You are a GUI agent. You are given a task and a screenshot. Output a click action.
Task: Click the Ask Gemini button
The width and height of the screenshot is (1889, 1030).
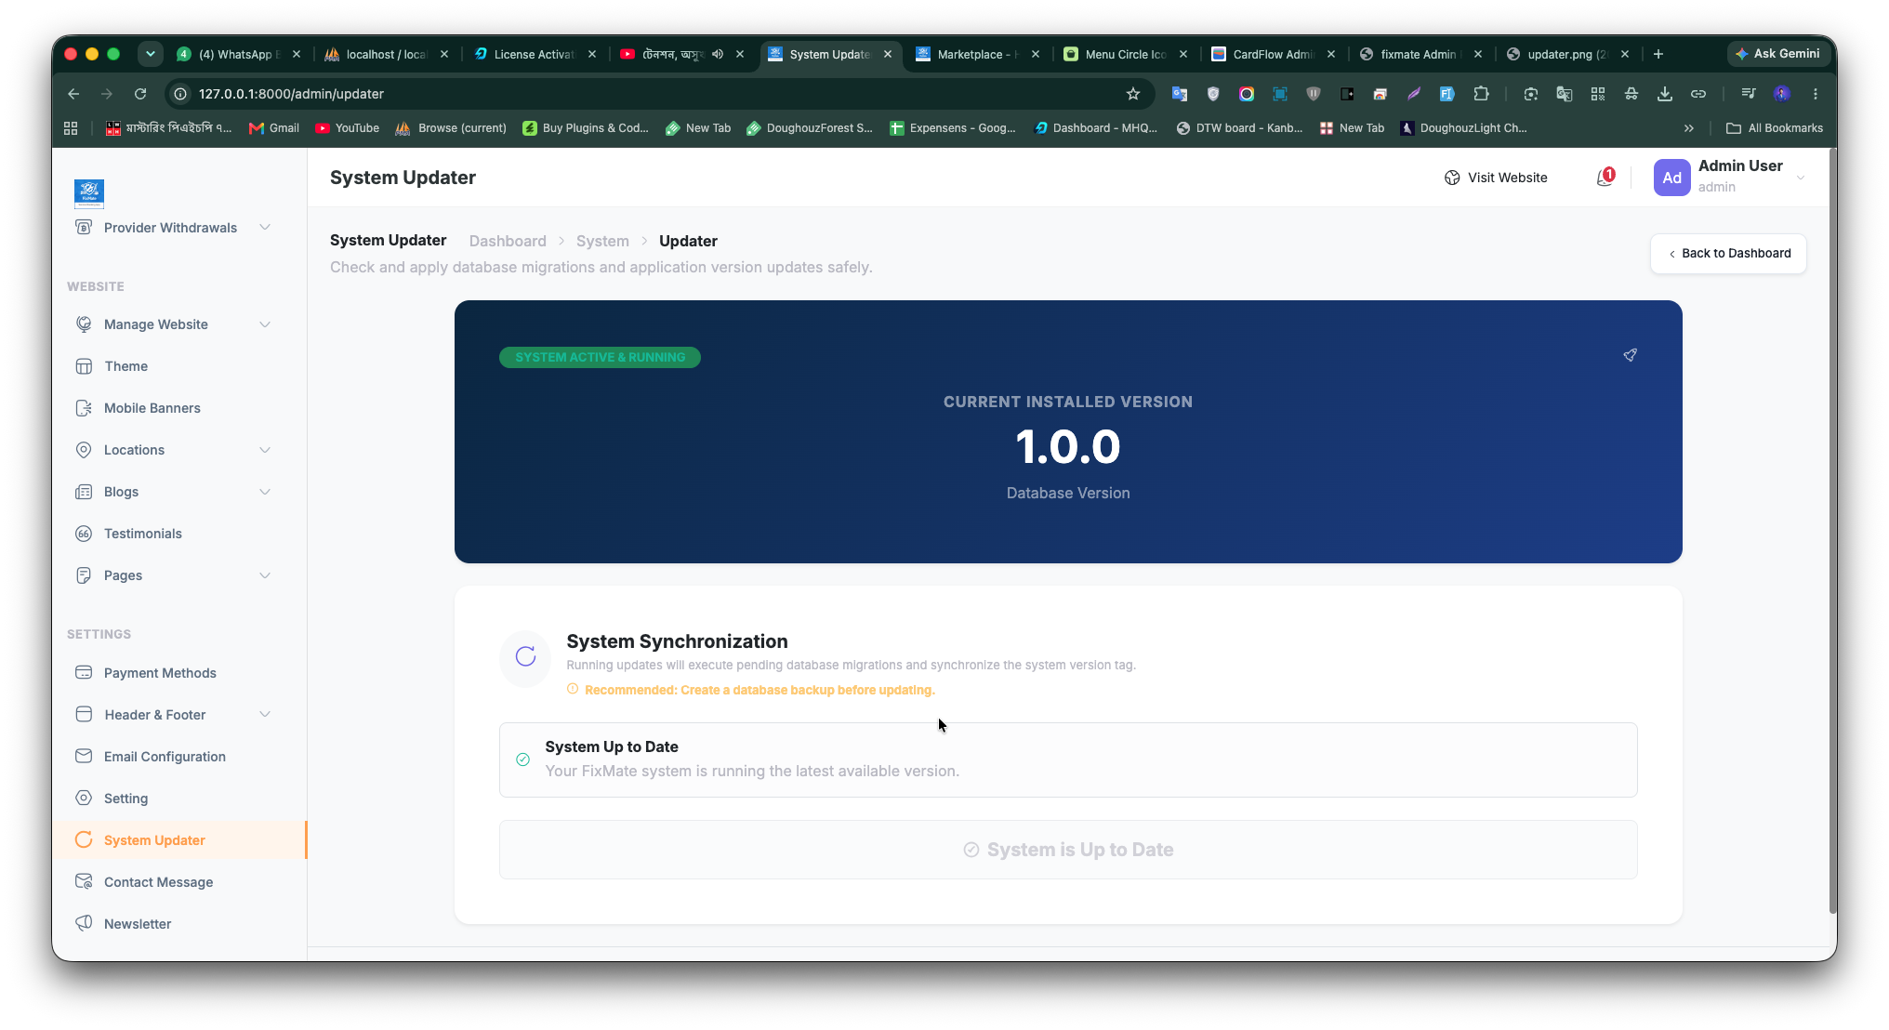click(x=1778, y=54)
